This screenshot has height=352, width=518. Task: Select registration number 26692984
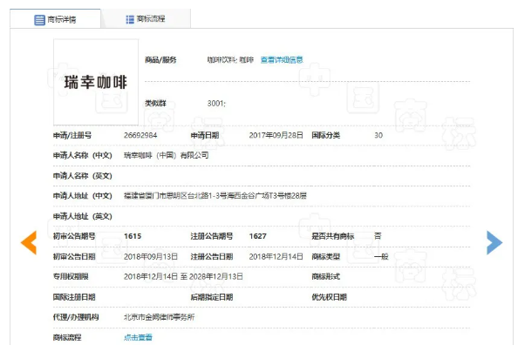[140, 135]
